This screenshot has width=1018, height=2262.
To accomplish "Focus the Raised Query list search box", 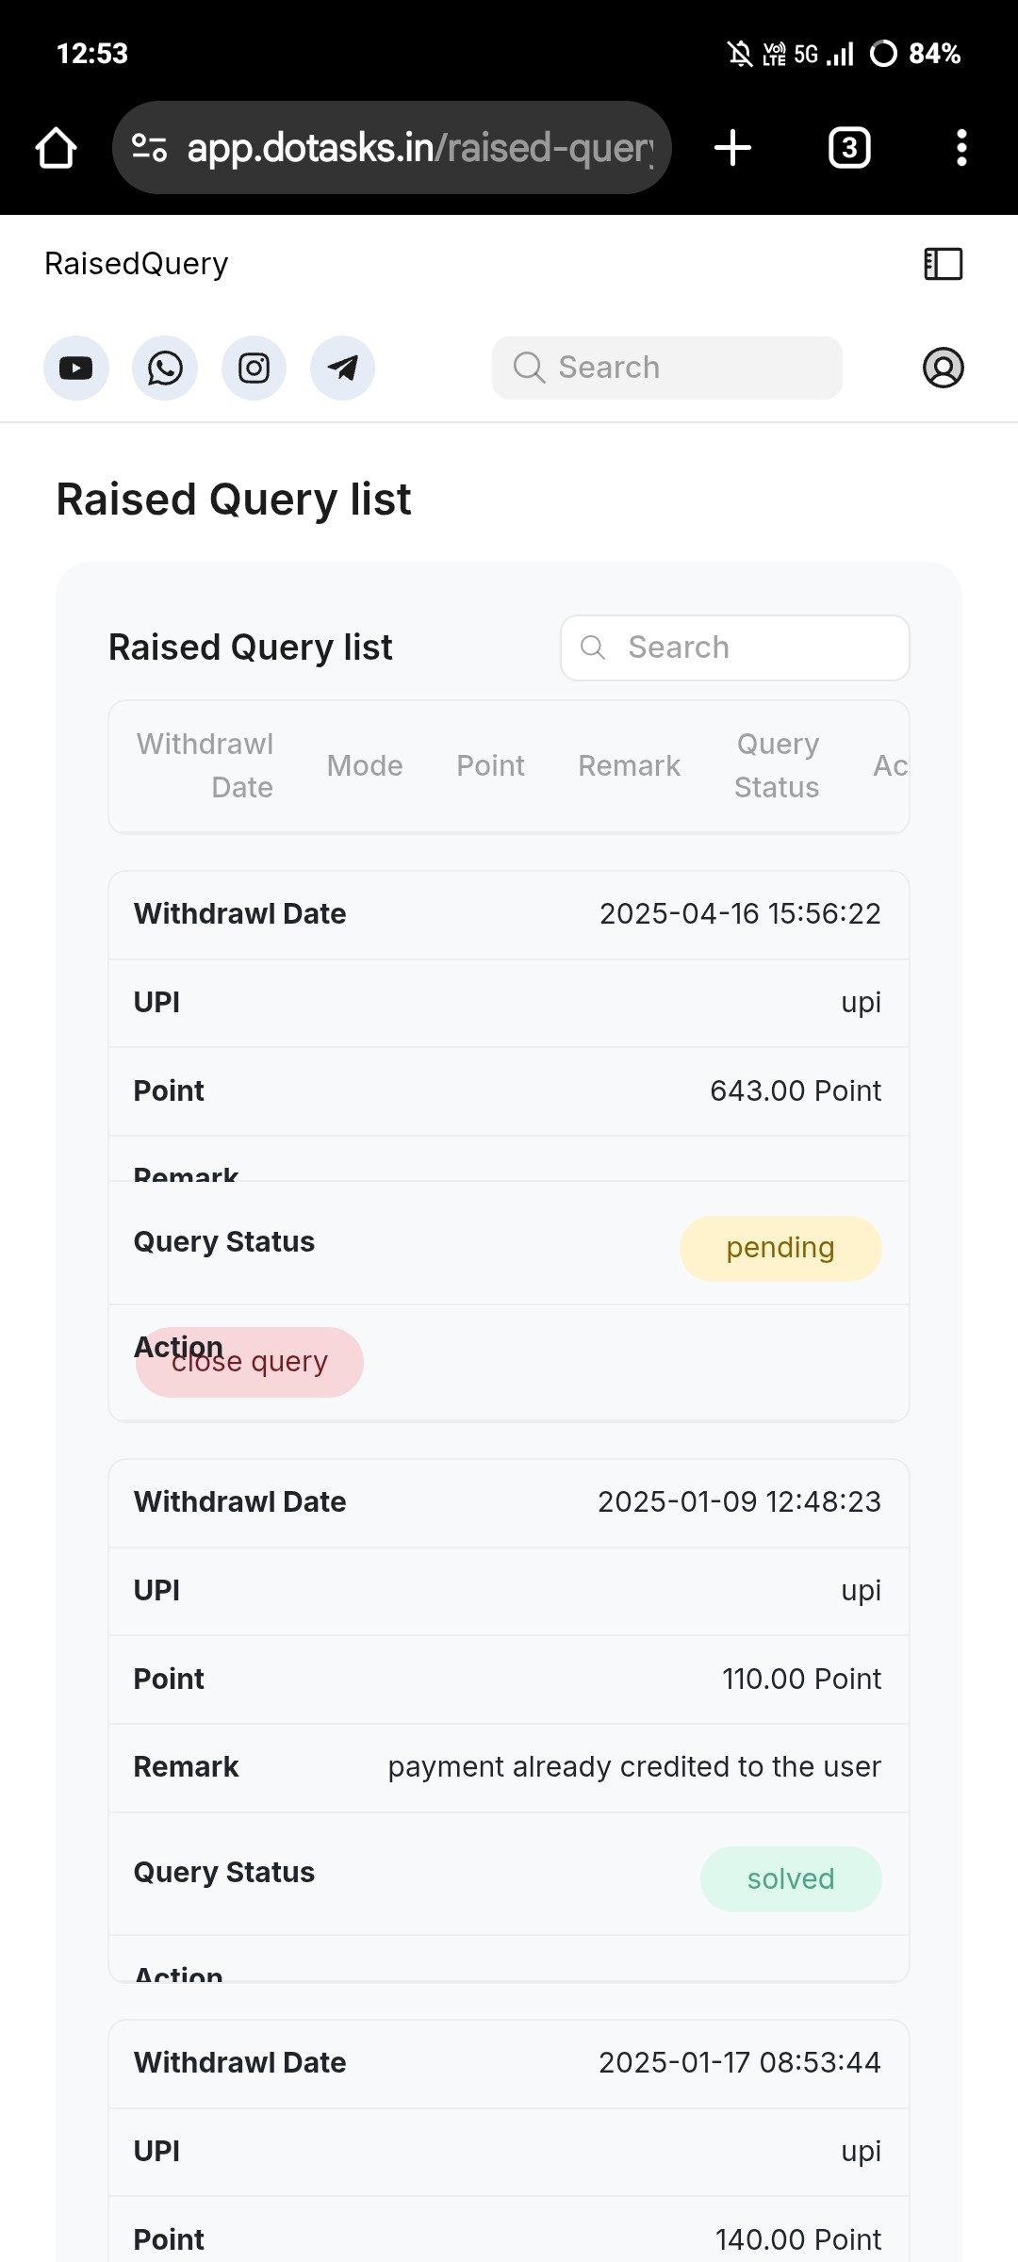I will 735,647.
